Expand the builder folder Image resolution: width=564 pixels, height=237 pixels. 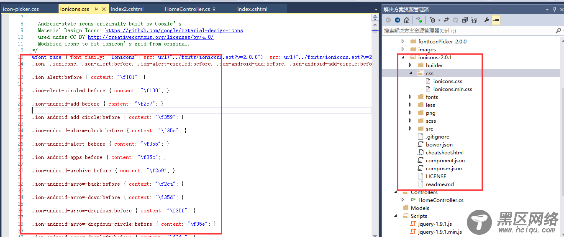(x=410, y=65)
